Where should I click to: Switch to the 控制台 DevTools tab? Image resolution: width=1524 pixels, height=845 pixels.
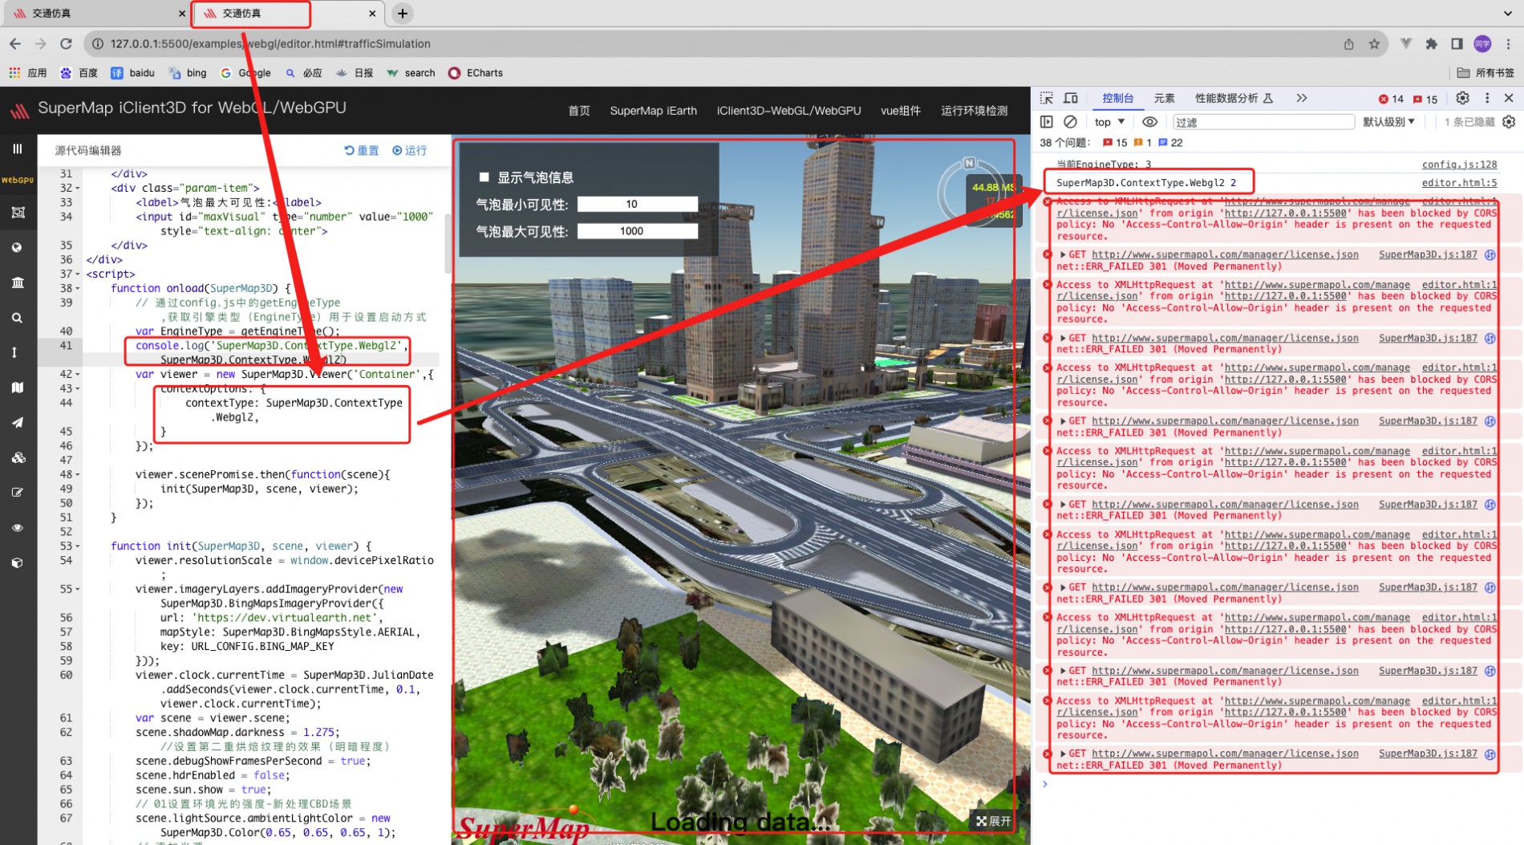1117,98
